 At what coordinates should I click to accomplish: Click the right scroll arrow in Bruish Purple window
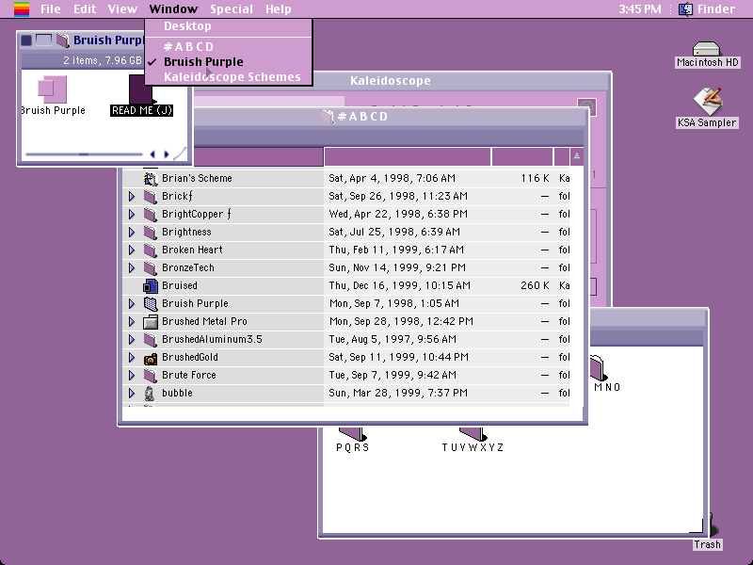click(x=167, y=154)
